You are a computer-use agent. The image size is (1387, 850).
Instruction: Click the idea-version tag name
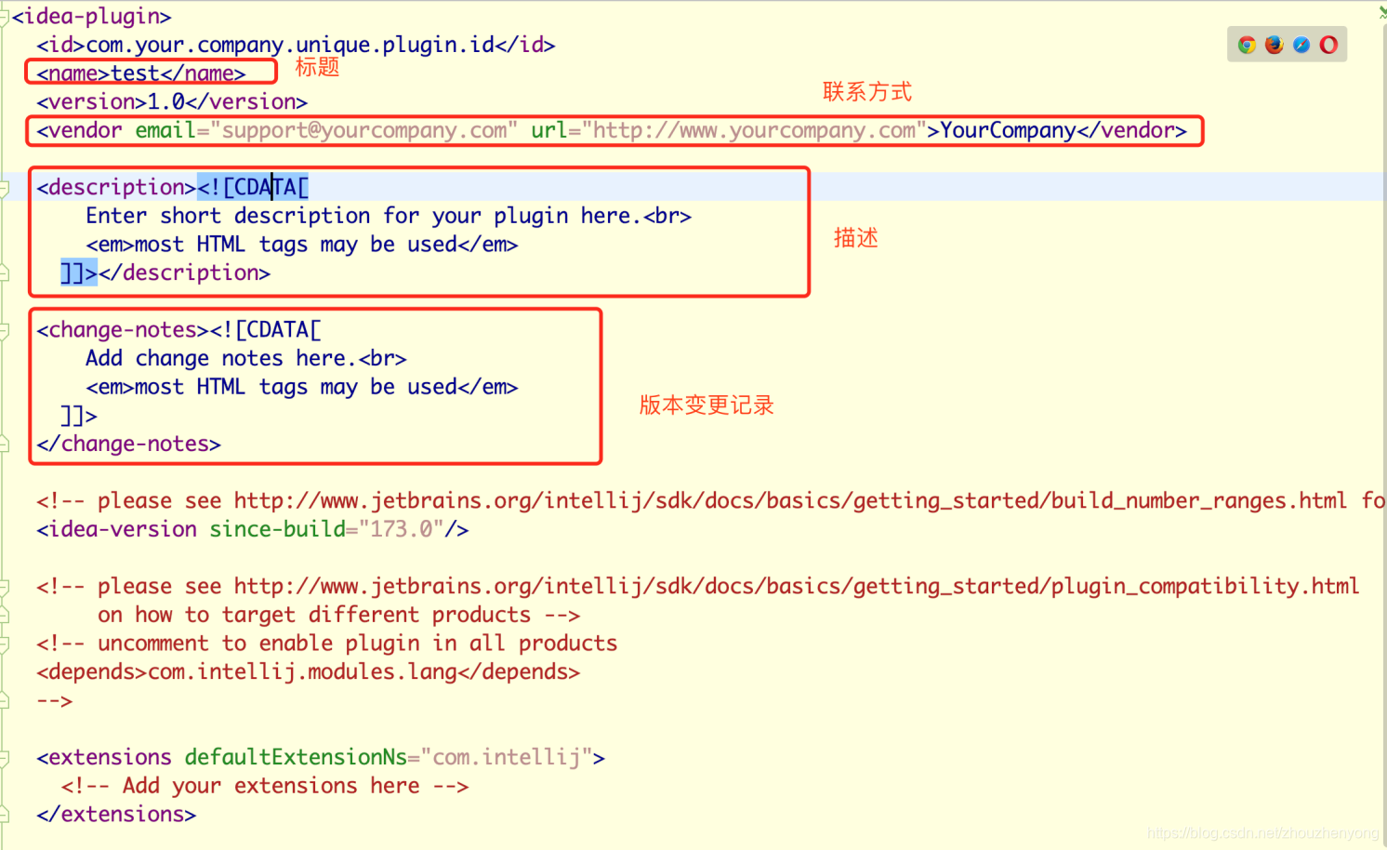123,530
